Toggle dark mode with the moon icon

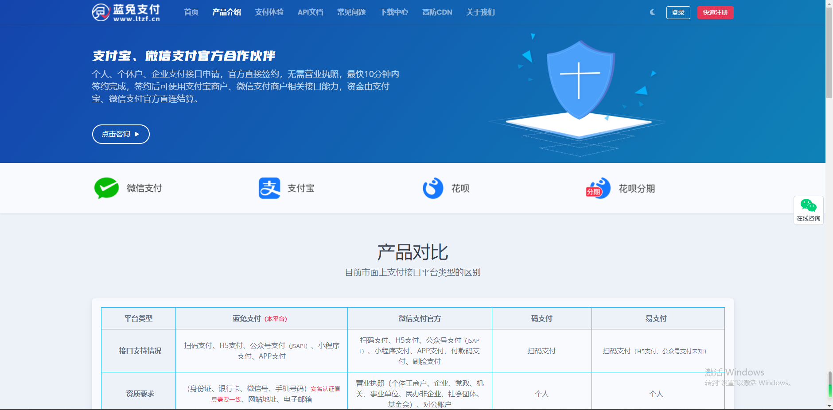tap(653, 12)
